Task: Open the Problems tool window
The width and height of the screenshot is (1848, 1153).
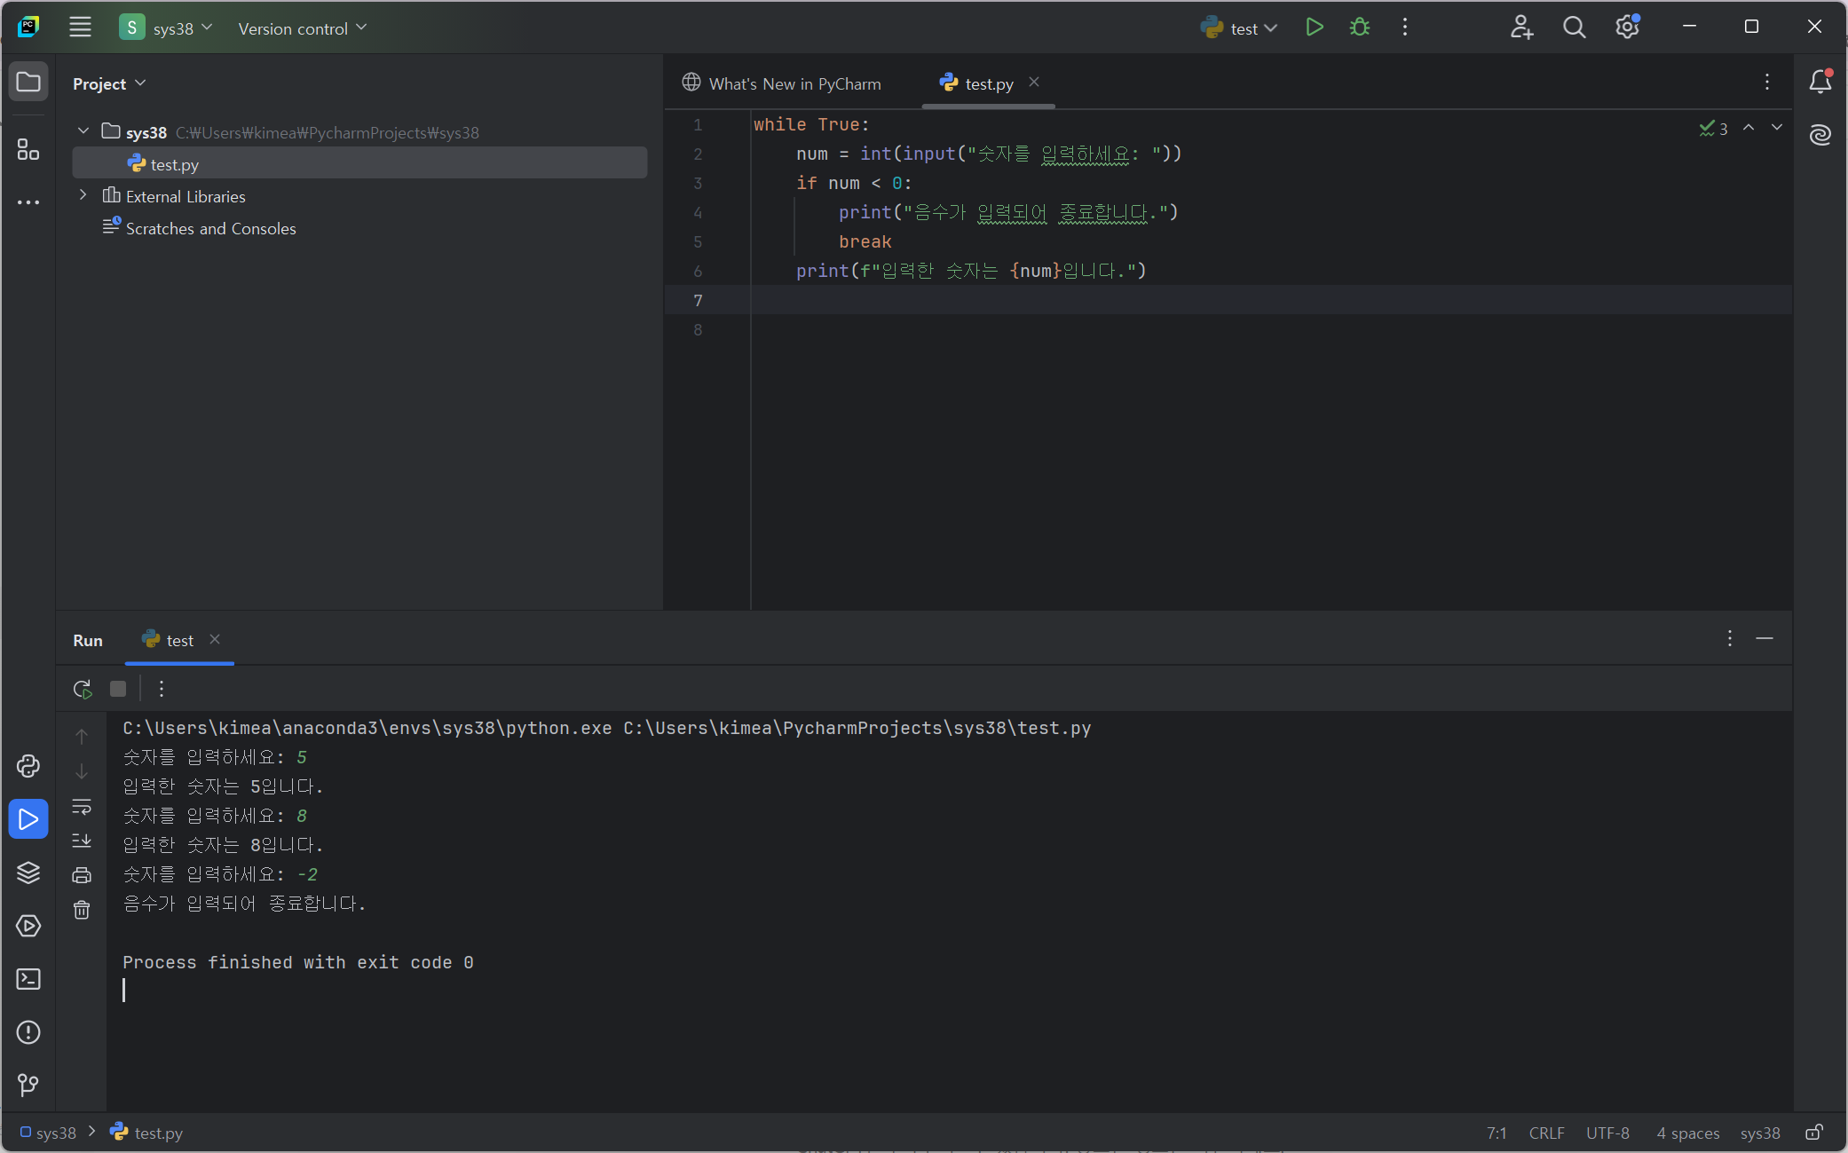Action: 28,1032
